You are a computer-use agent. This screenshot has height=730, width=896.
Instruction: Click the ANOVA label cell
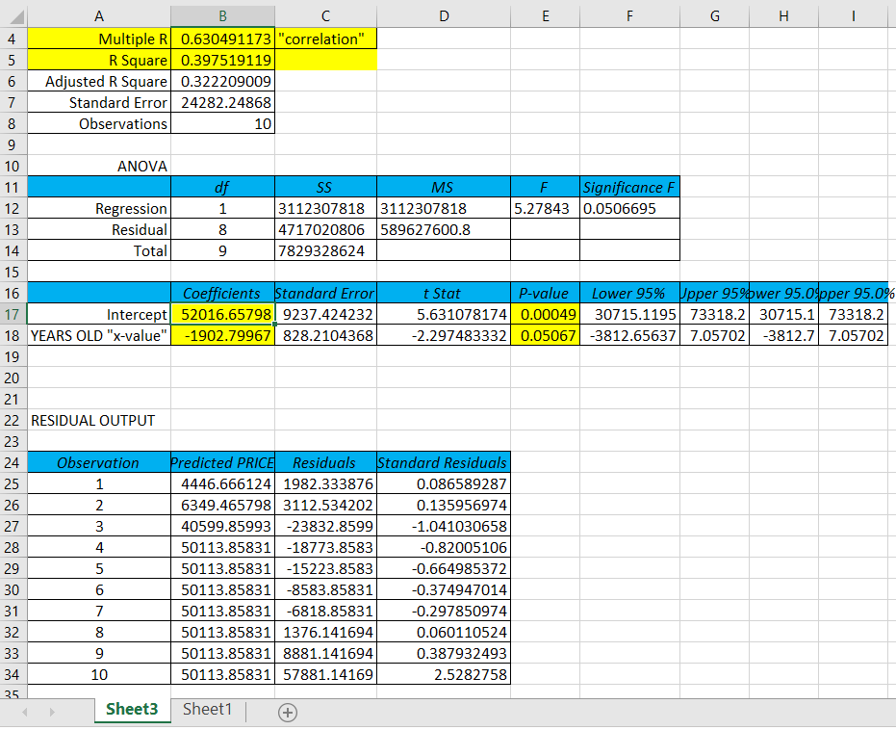[x=99, y=166]
